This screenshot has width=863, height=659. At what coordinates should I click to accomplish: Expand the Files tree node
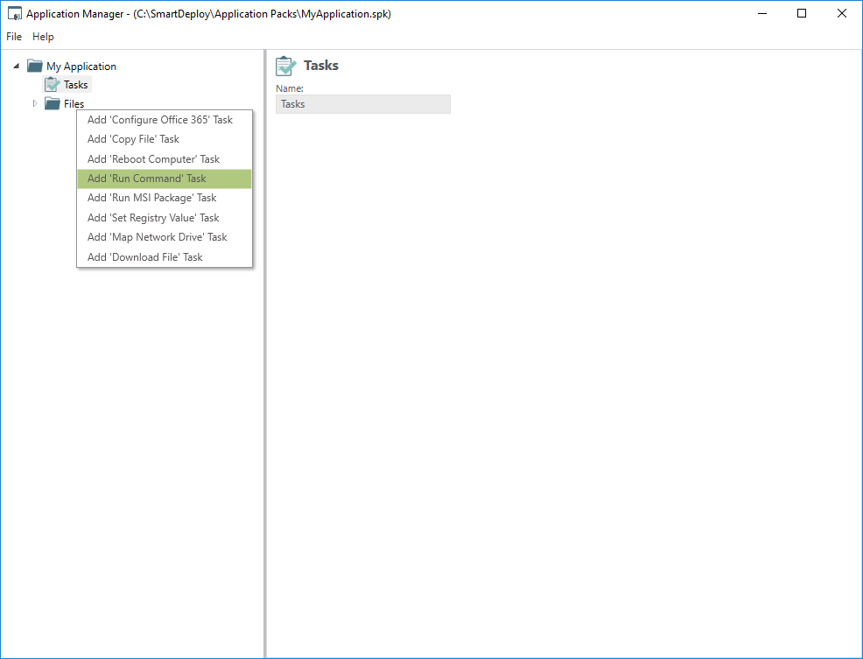point(35,103)
